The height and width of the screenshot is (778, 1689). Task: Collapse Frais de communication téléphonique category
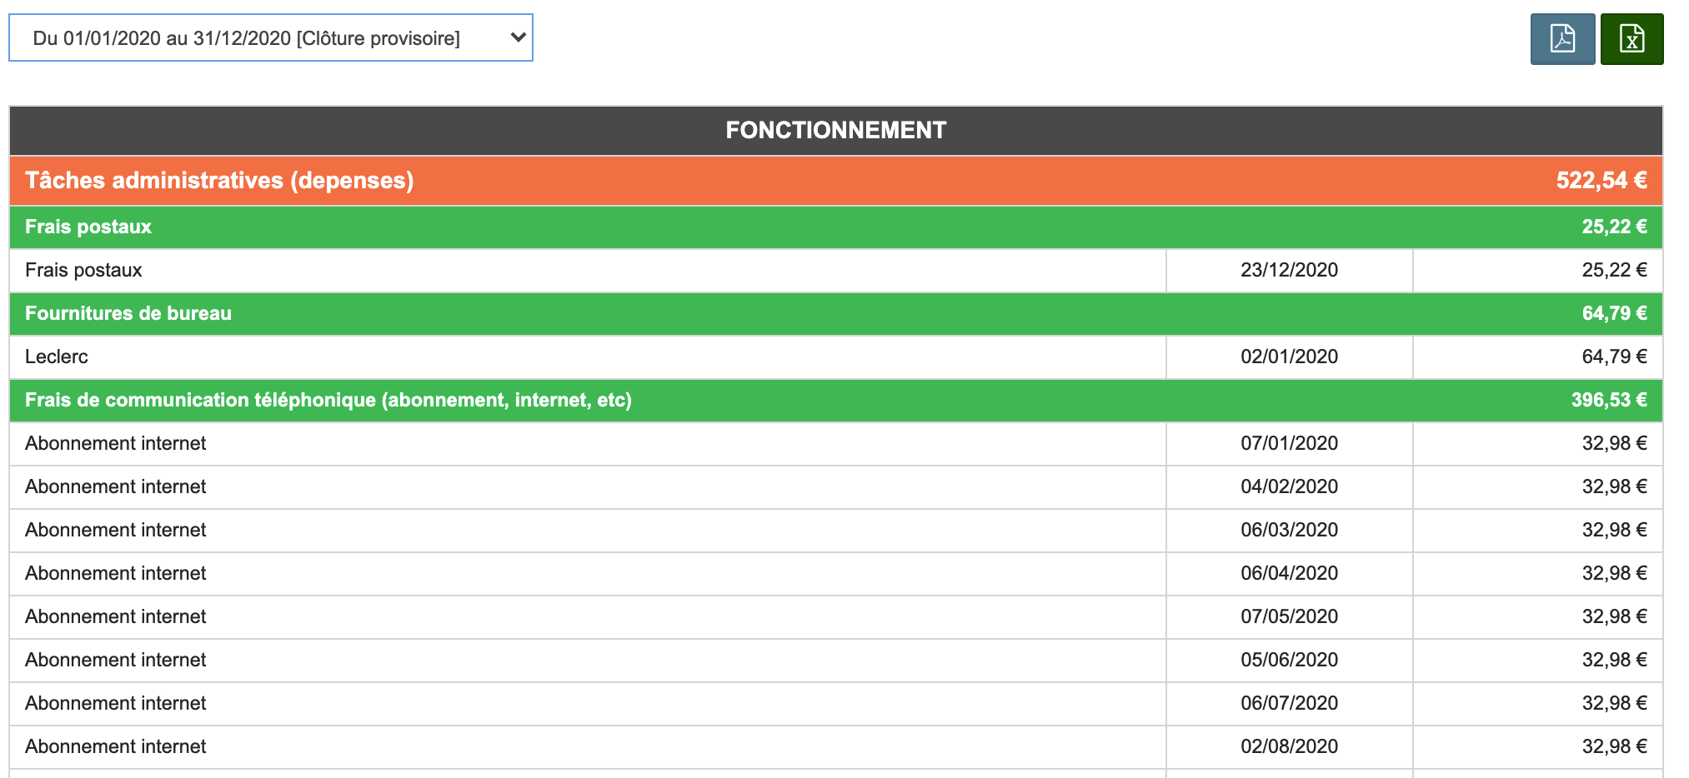tap(328, 401)
